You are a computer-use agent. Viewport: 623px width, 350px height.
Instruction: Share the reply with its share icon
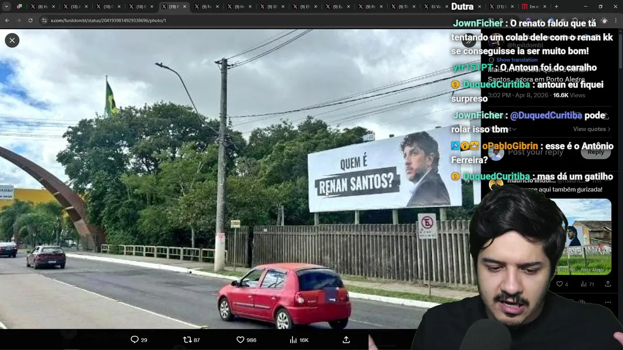click(608, 284)
